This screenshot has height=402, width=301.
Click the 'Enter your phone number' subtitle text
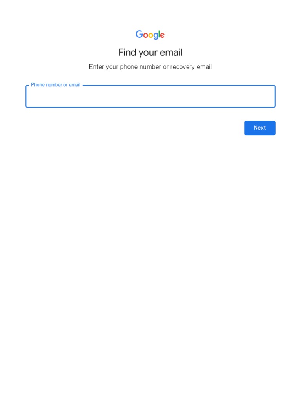click(150, 67)
